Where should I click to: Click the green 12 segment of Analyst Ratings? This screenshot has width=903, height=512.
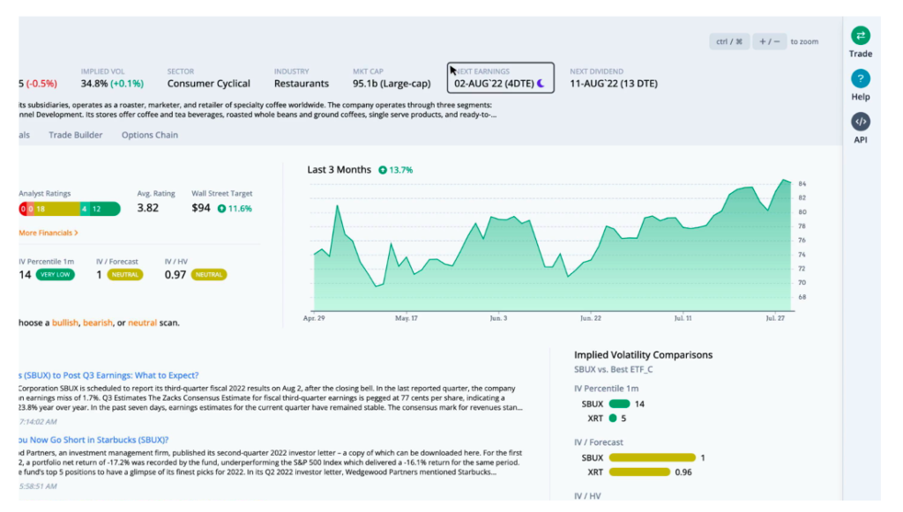[x=104, y=209]
